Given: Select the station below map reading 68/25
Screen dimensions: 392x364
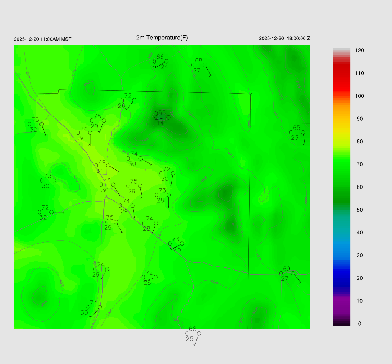Looking at the screenshot, I should click(199, 333).
